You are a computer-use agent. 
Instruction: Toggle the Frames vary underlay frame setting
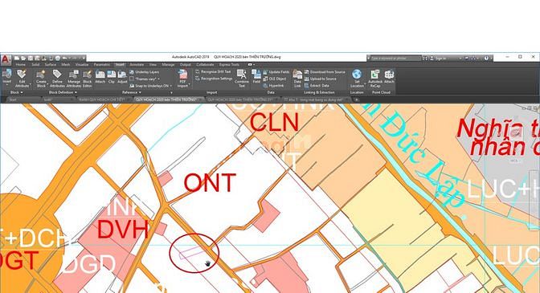[145, 79]
